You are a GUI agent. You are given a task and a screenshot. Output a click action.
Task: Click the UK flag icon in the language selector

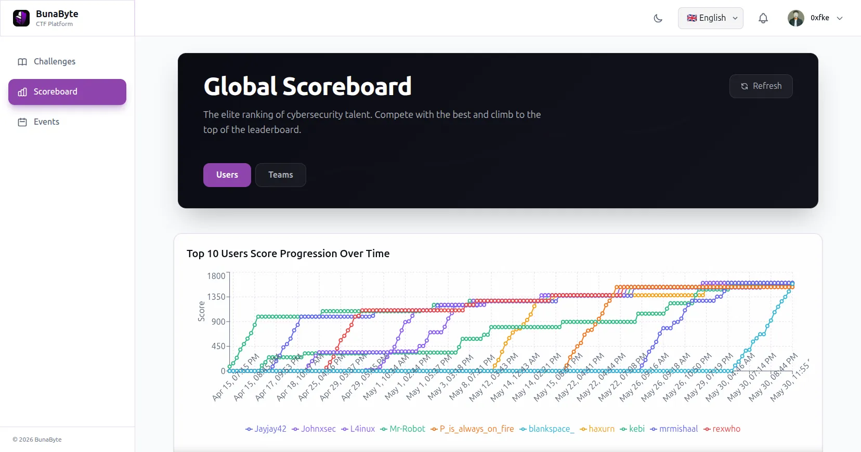coord(692,18)
